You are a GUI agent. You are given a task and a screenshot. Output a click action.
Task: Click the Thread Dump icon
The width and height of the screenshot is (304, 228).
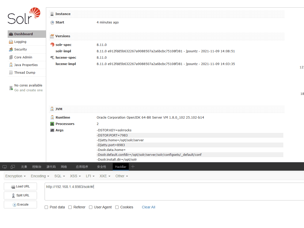point(11,73)
